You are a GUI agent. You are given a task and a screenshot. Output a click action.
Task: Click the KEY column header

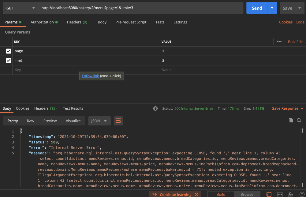17,42
